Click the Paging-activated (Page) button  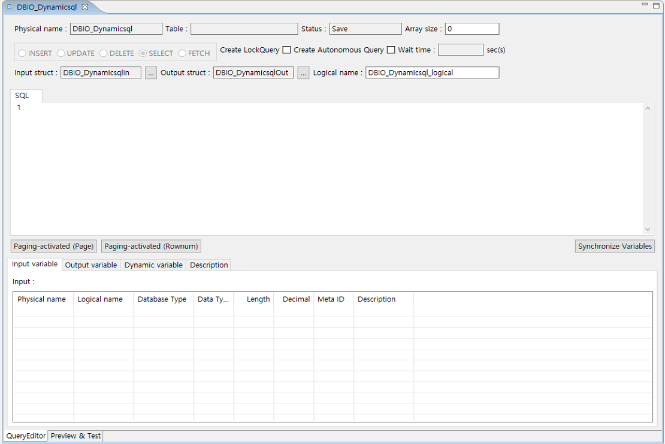coord(53,246)
